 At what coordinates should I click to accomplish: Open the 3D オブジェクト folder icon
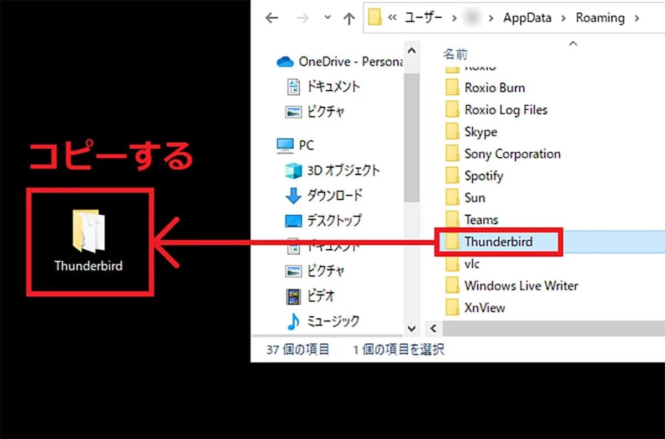(x=293, y=171)
